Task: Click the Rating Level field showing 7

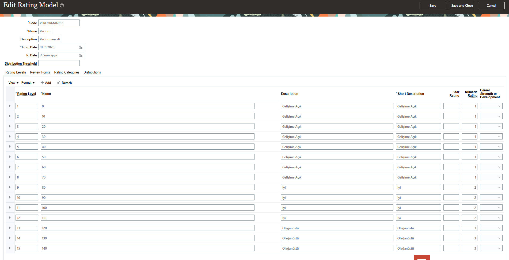Action: point(26,167)
